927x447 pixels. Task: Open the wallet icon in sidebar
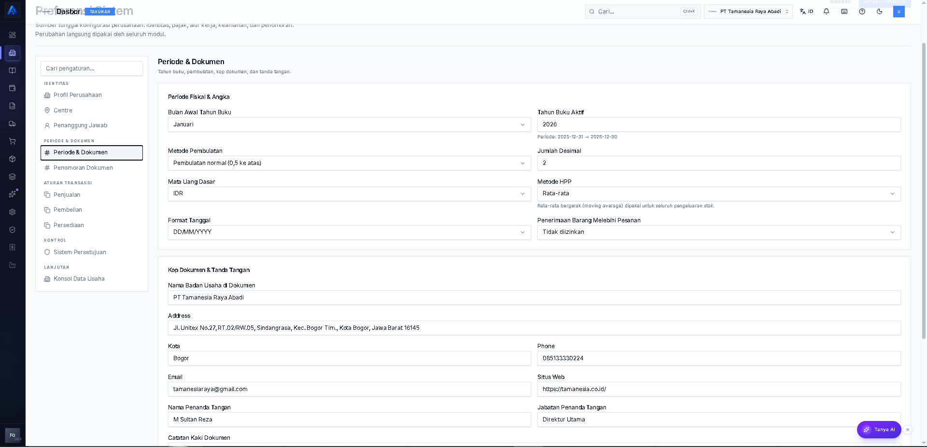point(13,88)
